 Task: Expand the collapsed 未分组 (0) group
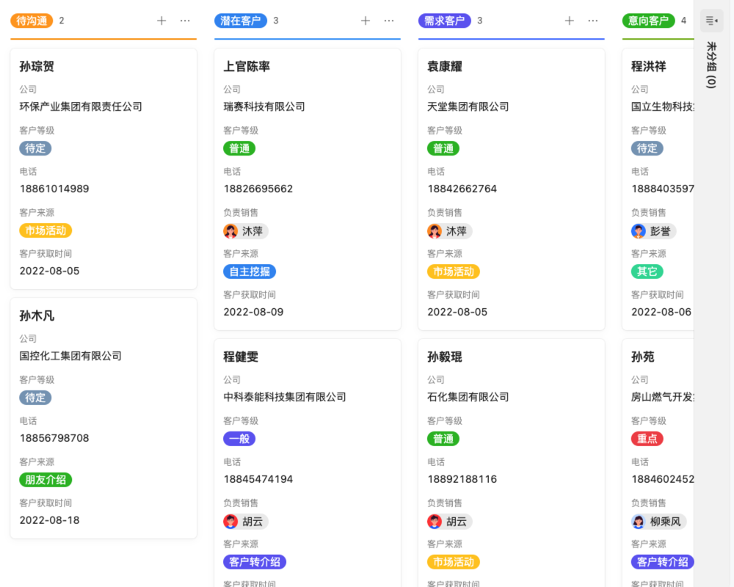(710, 64)
